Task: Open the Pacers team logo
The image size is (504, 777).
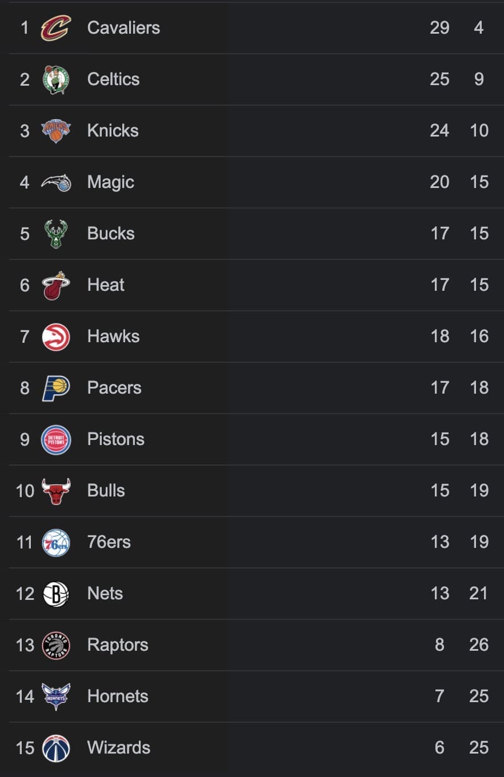Action: point(56,388)
